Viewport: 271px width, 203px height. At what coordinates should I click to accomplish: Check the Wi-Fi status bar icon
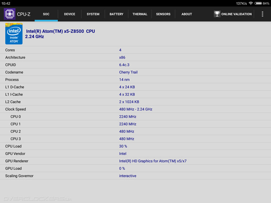(x=251, y=3)
